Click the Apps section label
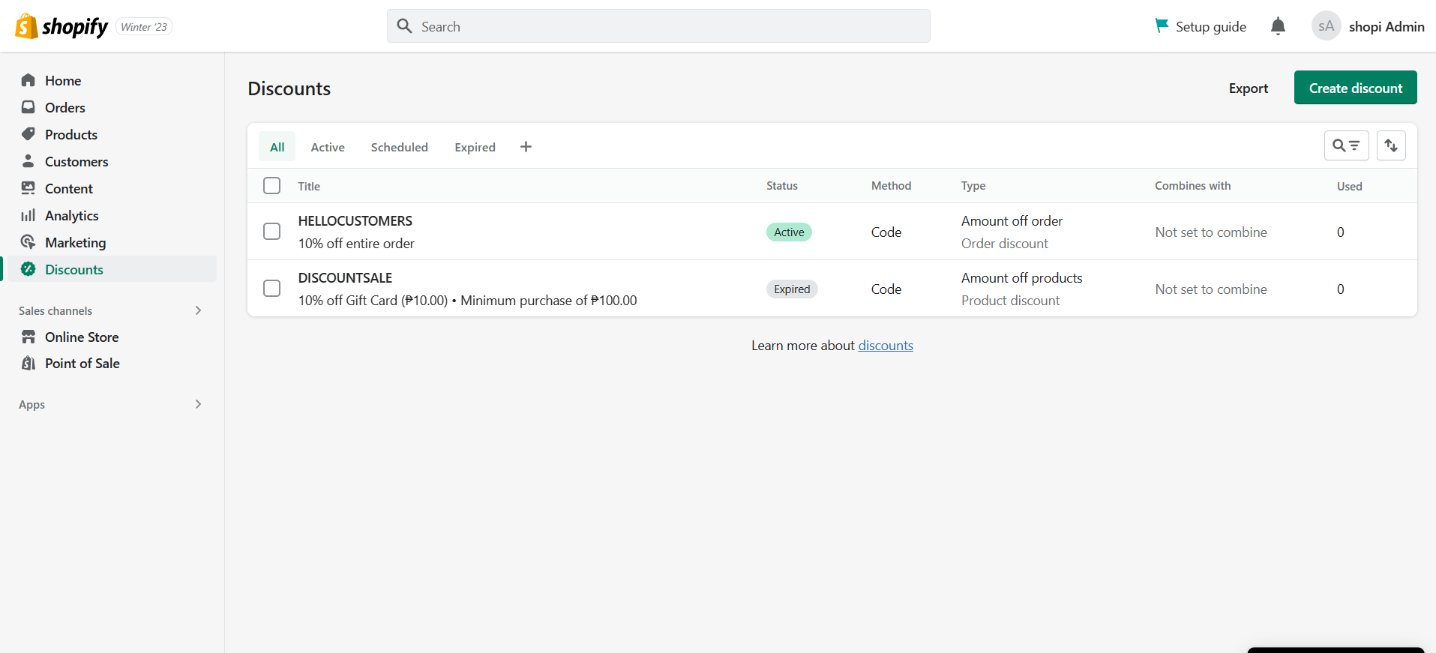The image size is (1436, 653). click(31, 404)
